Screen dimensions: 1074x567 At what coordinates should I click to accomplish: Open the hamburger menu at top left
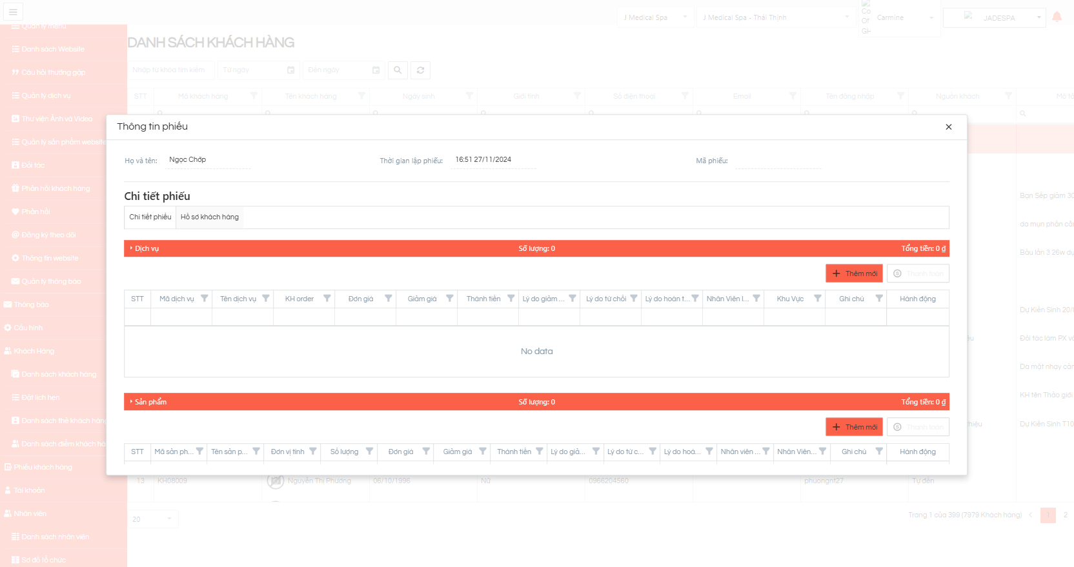13,12
